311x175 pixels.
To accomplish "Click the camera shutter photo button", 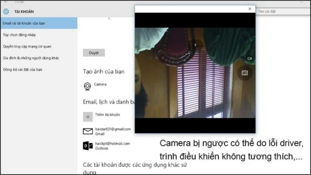I will click(x=245, y=73).
